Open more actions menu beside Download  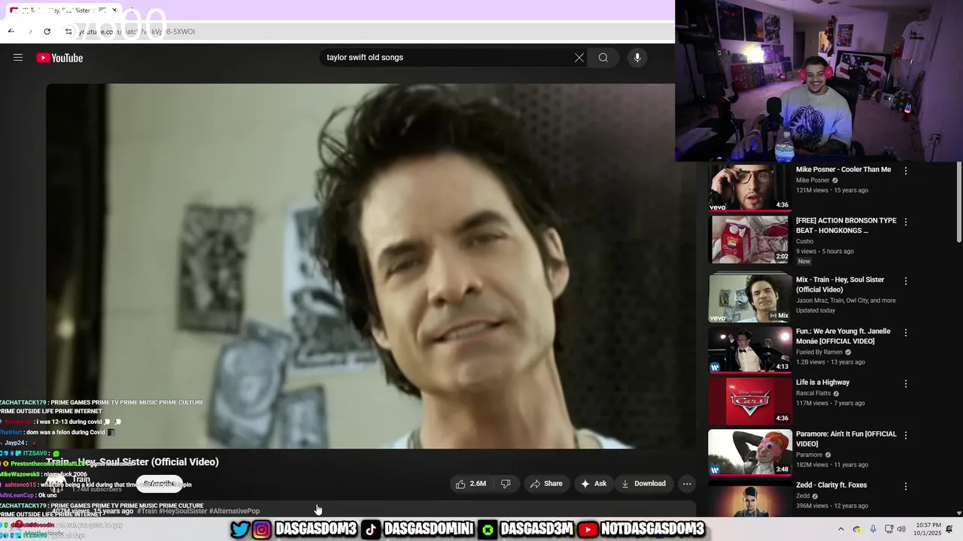click(687, 484)
